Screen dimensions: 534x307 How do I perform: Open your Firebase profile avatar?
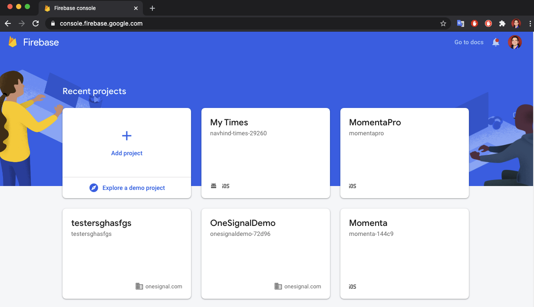tap(515, 42)
